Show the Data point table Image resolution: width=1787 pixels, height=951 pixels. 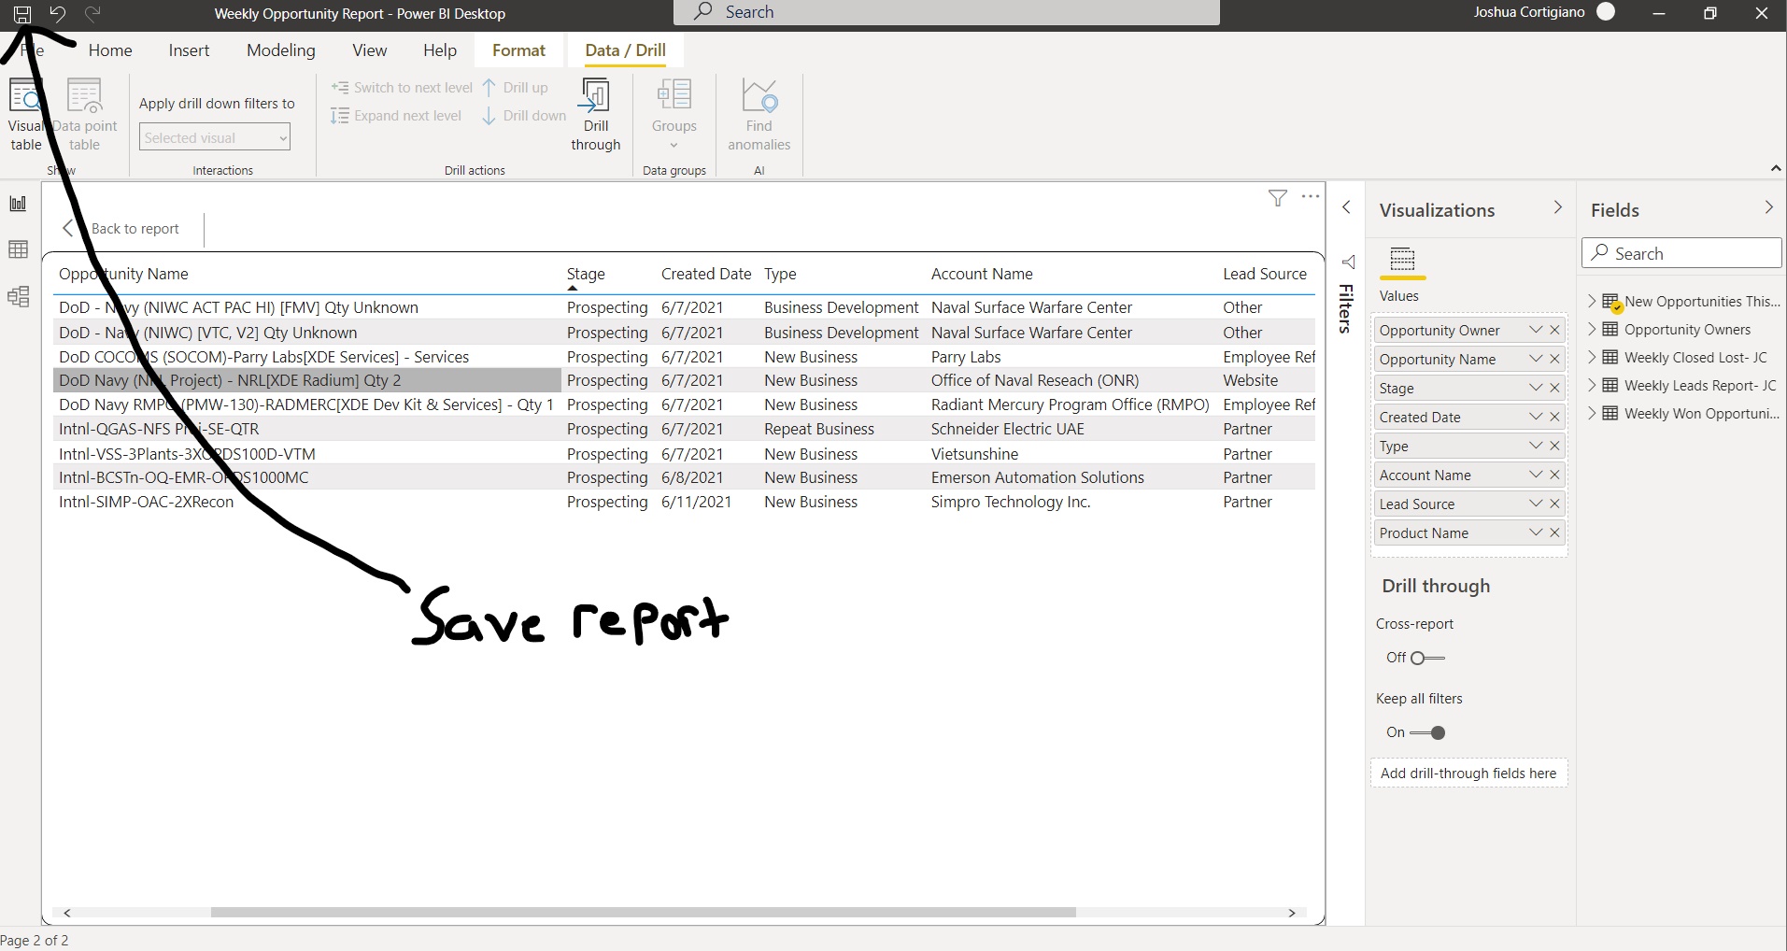84,115
